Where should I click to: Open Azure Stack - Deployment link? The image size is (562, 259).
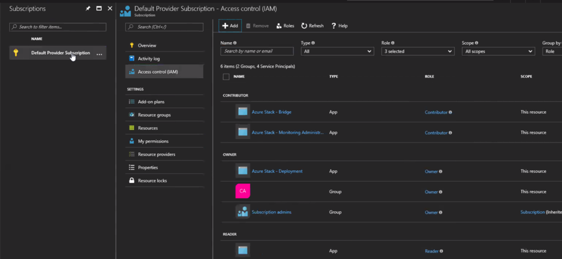[277, 171]
